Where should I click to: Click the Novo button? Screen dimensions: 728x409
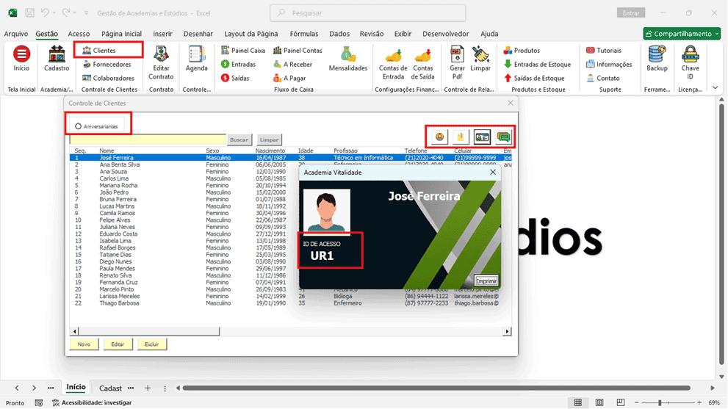(84, 344)
